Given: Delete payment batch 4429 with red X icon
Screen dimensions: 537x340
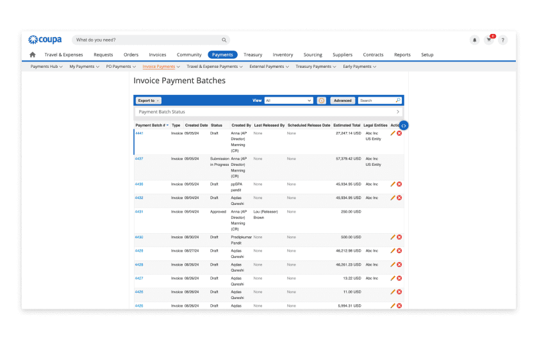Looking at the screenshot, I should [x=399, y=251].
